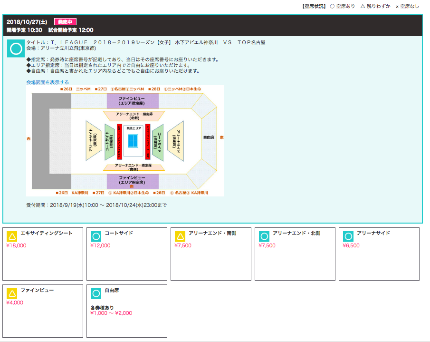The height and width of the screenshot is (342, 430).
Task: Click the teal circle icon for アリーナエンド・北側
Action: point(264,236)
